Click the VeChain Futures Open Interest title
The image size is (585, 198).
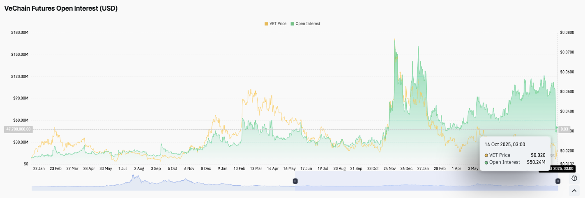coord(61,8)
